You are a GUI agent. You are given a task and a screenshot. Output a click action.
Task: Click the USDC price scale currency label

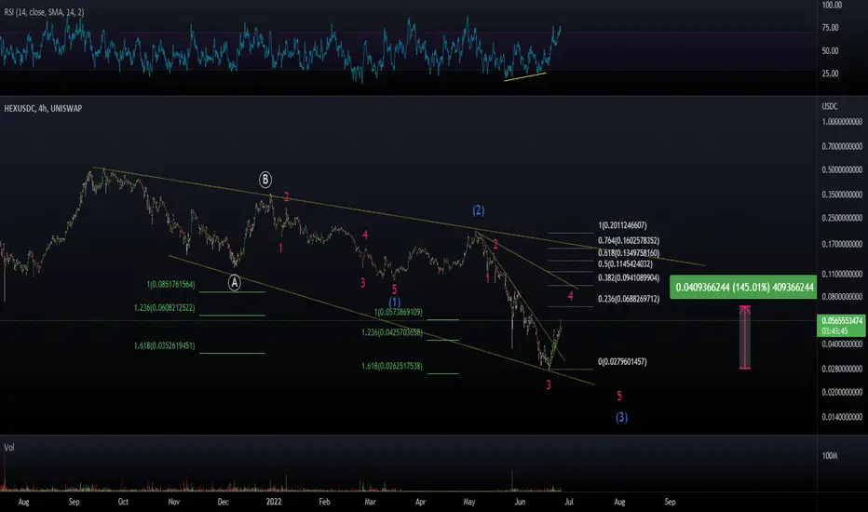point(830,106)
